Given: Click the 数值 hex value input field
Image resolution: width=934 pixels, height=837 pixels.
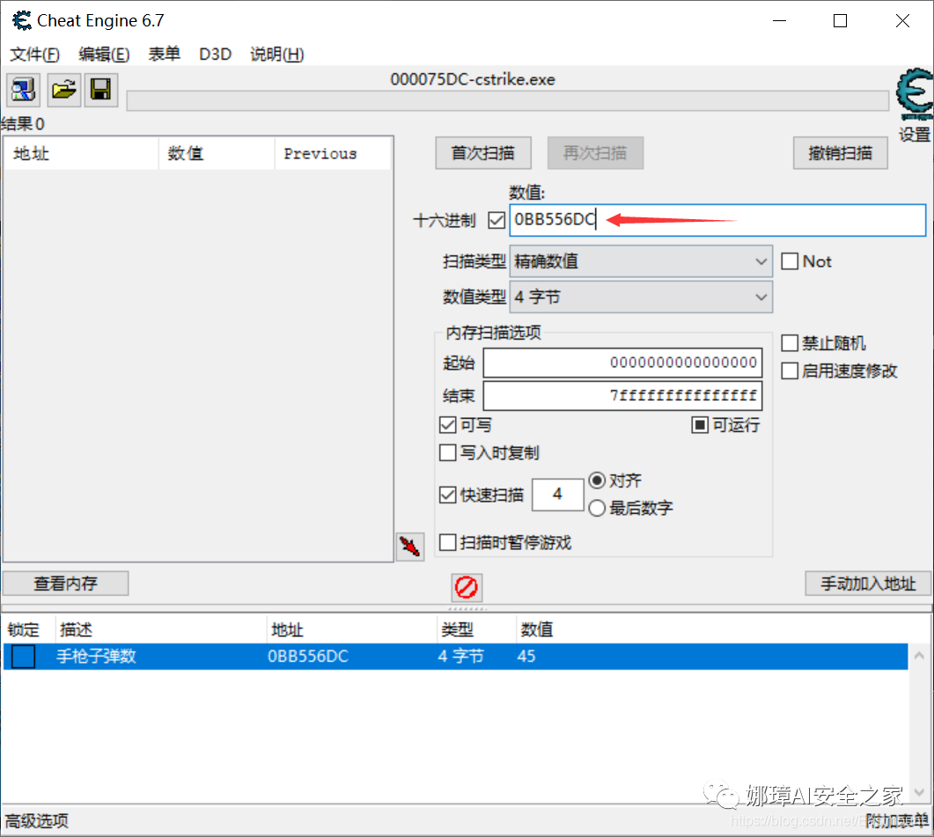Looking at the screenshot, I should [x=717, y=220].
